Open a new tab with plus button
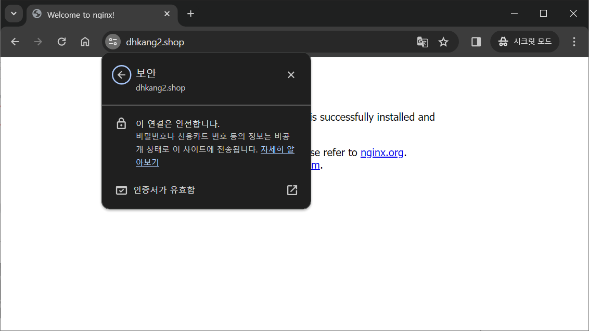The height and width of the screenshot is (331, 589). 191,14
